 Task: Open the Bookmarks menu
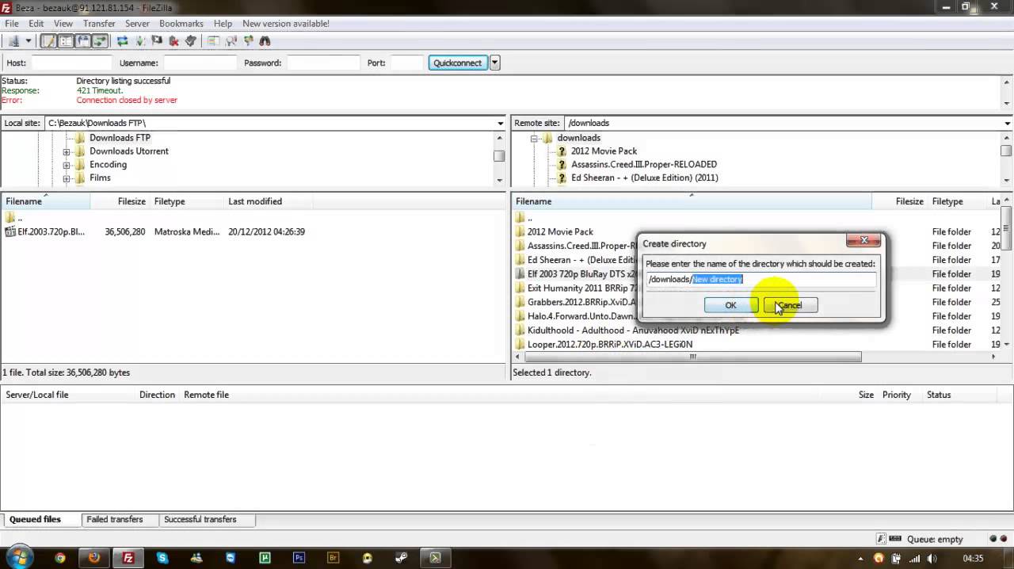click(181, 24)
